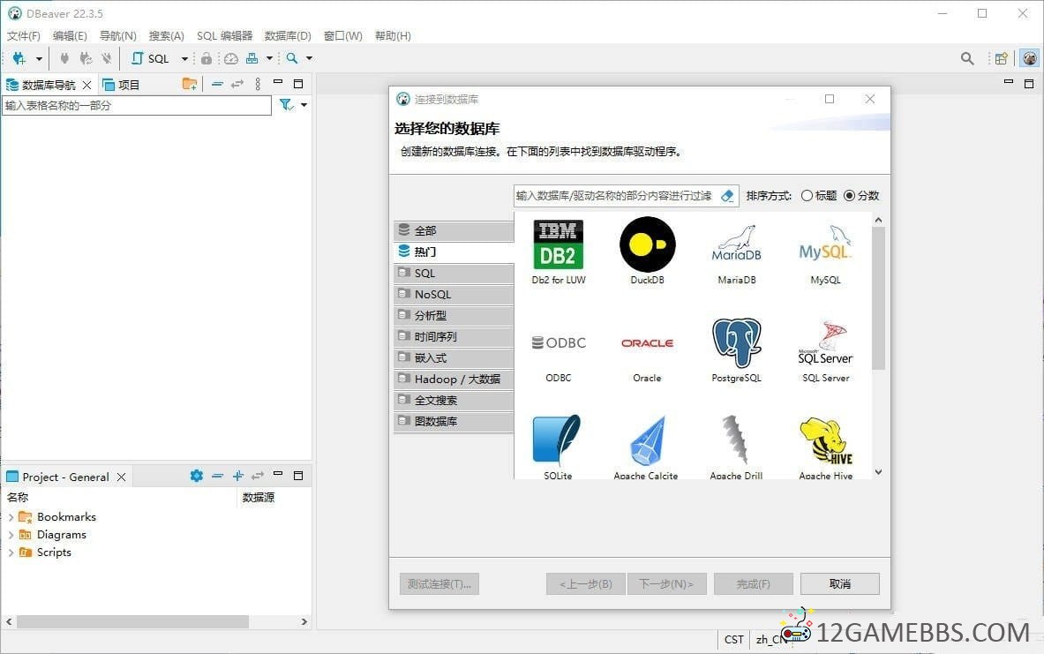This screenshot has height=654, width=1044.
Task: Expand the Bookmarks tree node
Action: tap(11, 517)
